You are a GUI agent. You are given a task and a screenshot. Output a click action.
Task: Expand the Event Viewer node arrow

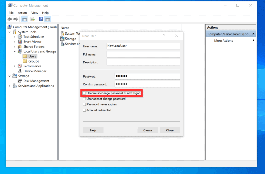pyautogui.click(x=14, y=42)
